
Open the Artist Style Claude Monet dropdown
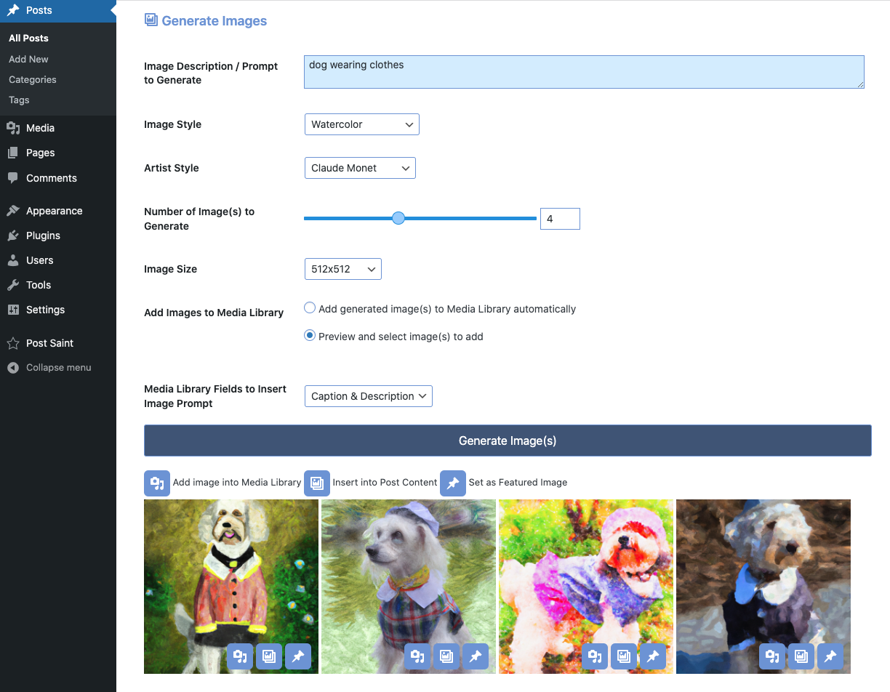pos(360,168)
